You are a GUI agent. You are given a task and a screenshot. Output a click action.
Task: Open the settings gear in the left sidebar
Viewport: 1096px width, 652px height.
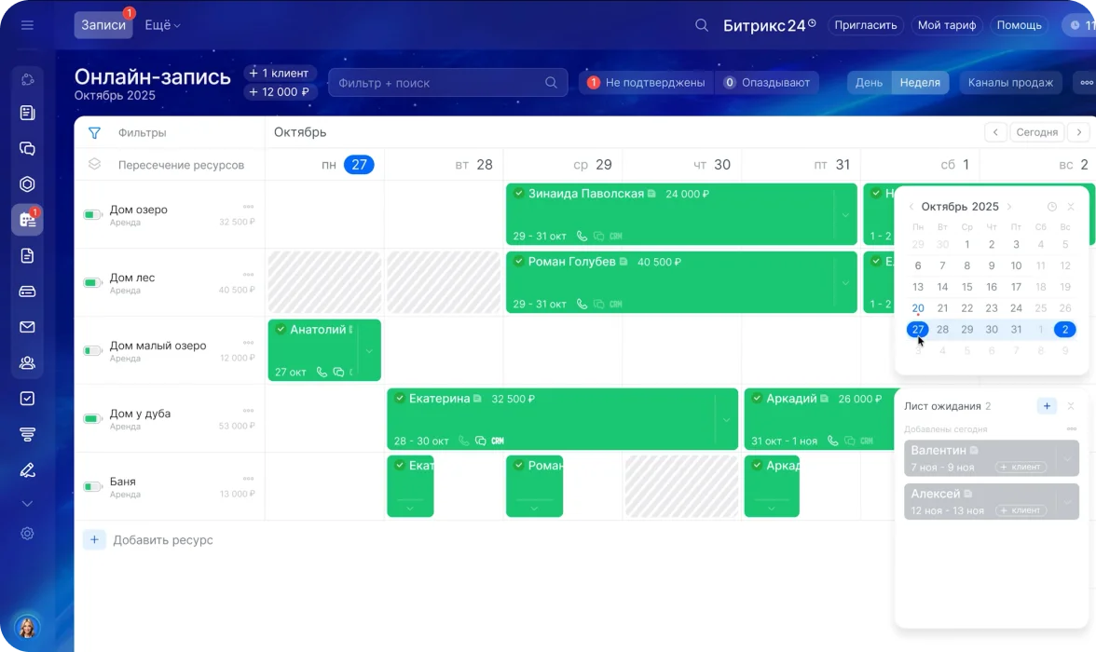[x=27, y=534]
